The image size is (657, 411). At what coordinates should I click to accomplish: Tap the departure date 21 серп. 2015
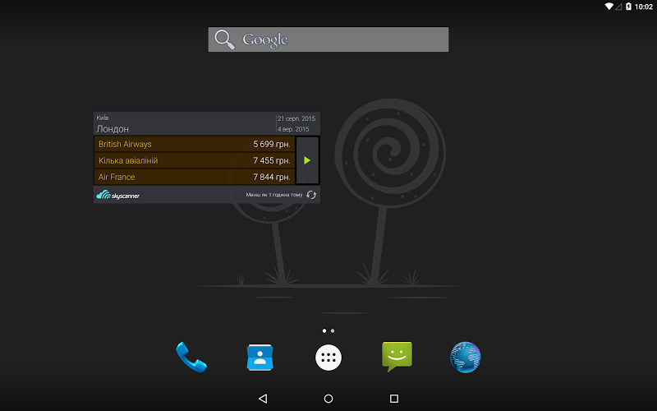click(x=296, y=118)
